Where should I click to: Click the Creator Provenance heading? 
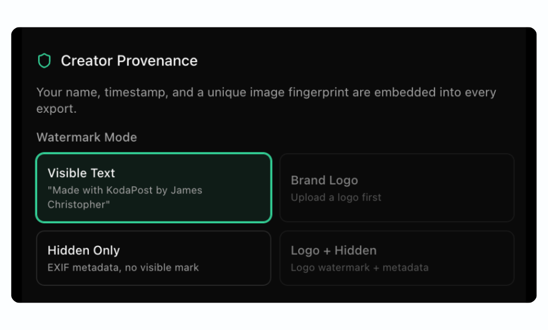coord(129,61)
